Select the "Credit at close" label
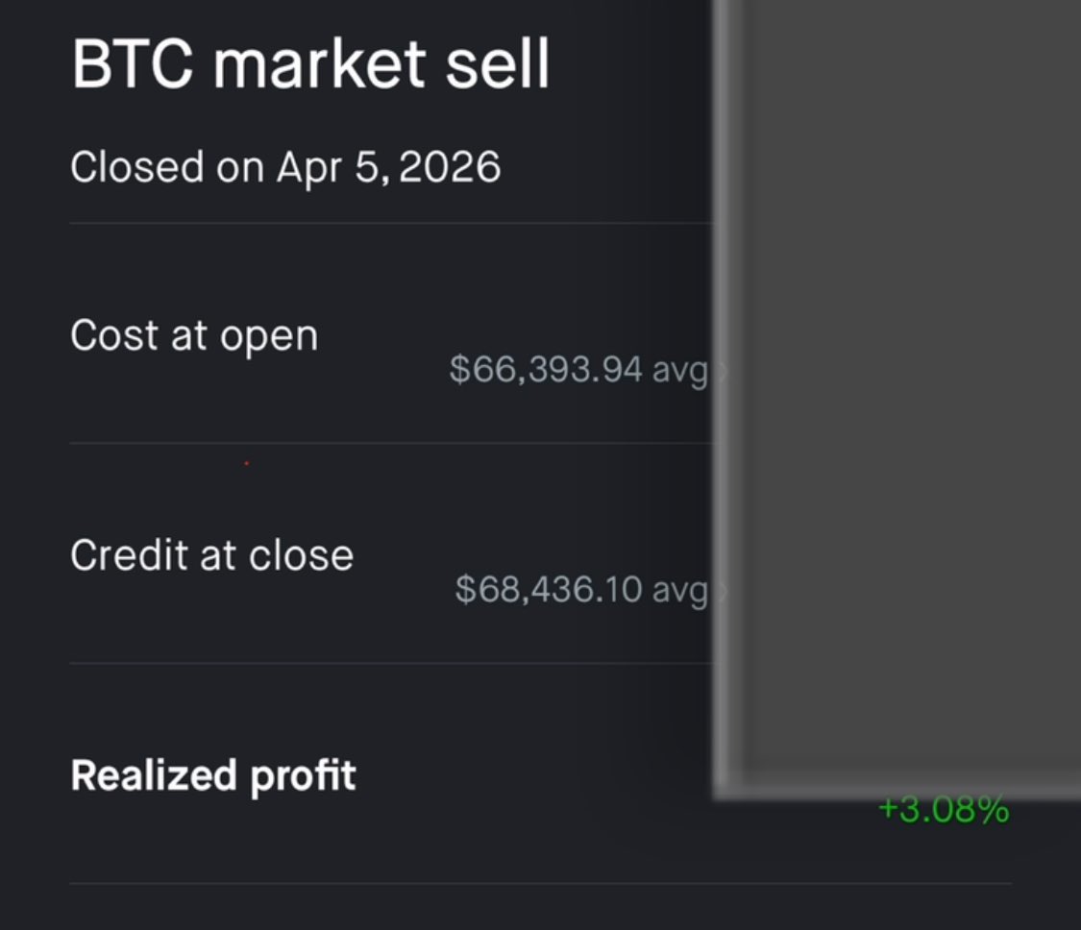This screenshot has height=930, width=1081. (211, 556)
